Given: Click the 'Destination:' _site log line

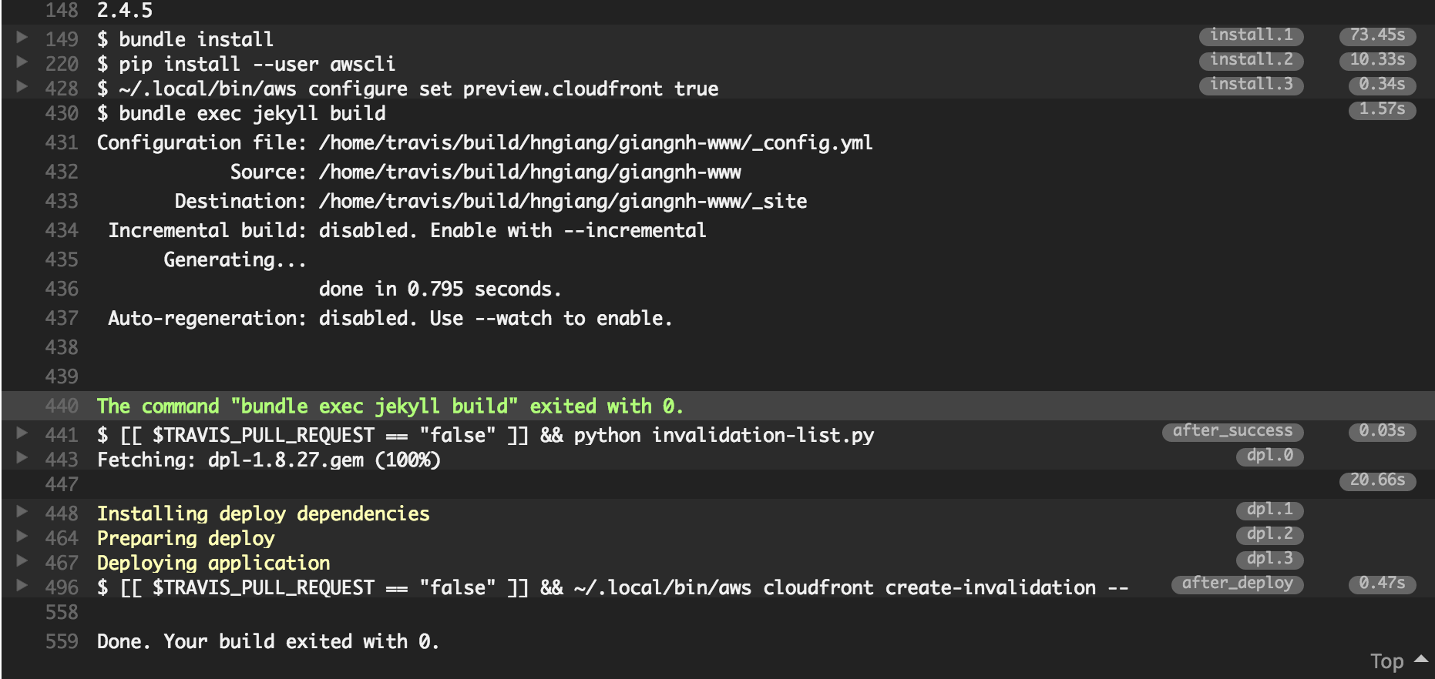Looking at the screenshot, I should [x=491, y=201].
